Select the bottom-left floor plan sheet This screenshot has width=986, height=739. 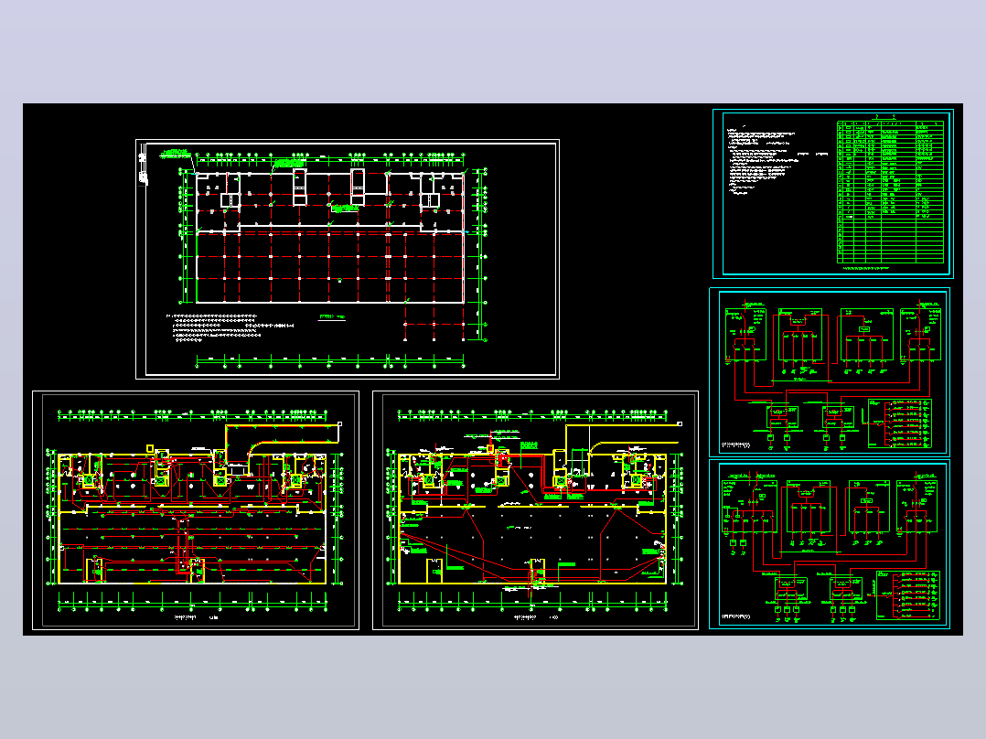[x=196, y=510]
